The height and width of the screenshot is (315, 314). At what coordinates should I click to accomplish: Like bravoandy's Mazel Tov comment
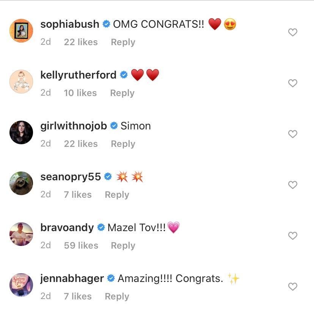point(292,236)
